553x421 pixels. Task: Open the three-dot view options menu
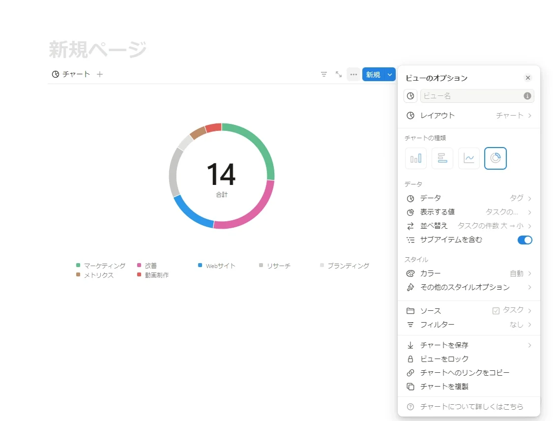353,74
